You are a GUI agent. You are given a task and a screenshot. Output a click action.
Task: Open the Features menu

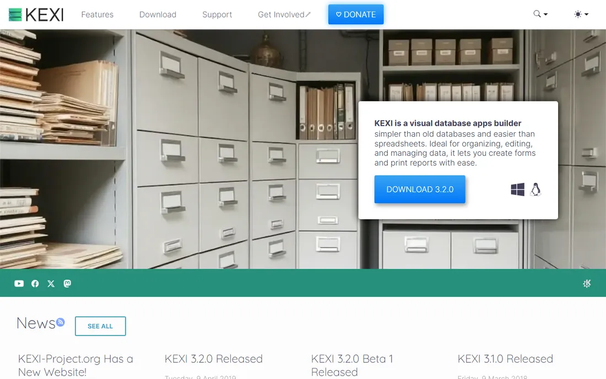pyautogui.click(x=98, y=15)
